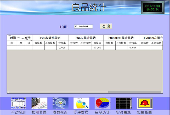
Task: Open the 手动检测 manual detection screen icon
Action: click(19, 103)
